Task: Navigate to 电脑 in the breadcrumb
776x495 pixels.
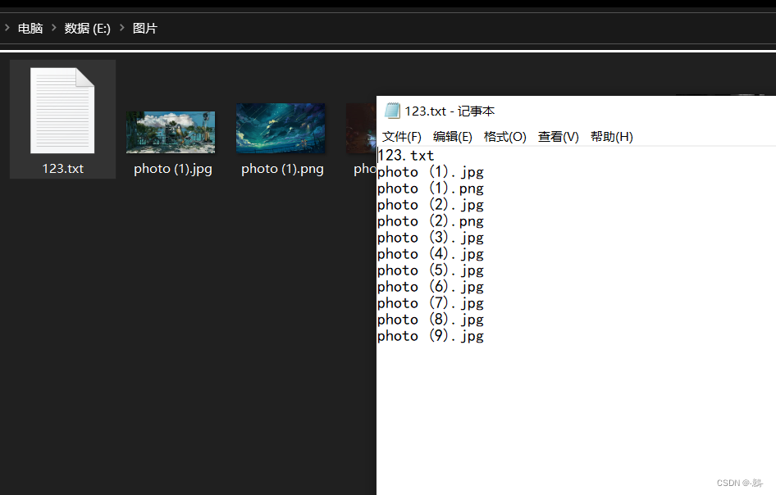Action: click(30, 28)
